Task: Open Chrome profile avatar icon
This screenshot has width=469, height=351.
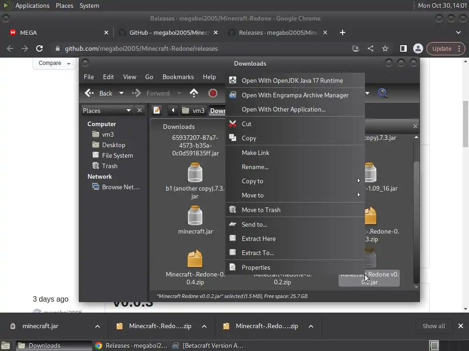Action: 418,48
